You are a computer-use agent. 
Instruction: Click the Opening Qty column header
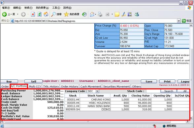coord(162,96)
